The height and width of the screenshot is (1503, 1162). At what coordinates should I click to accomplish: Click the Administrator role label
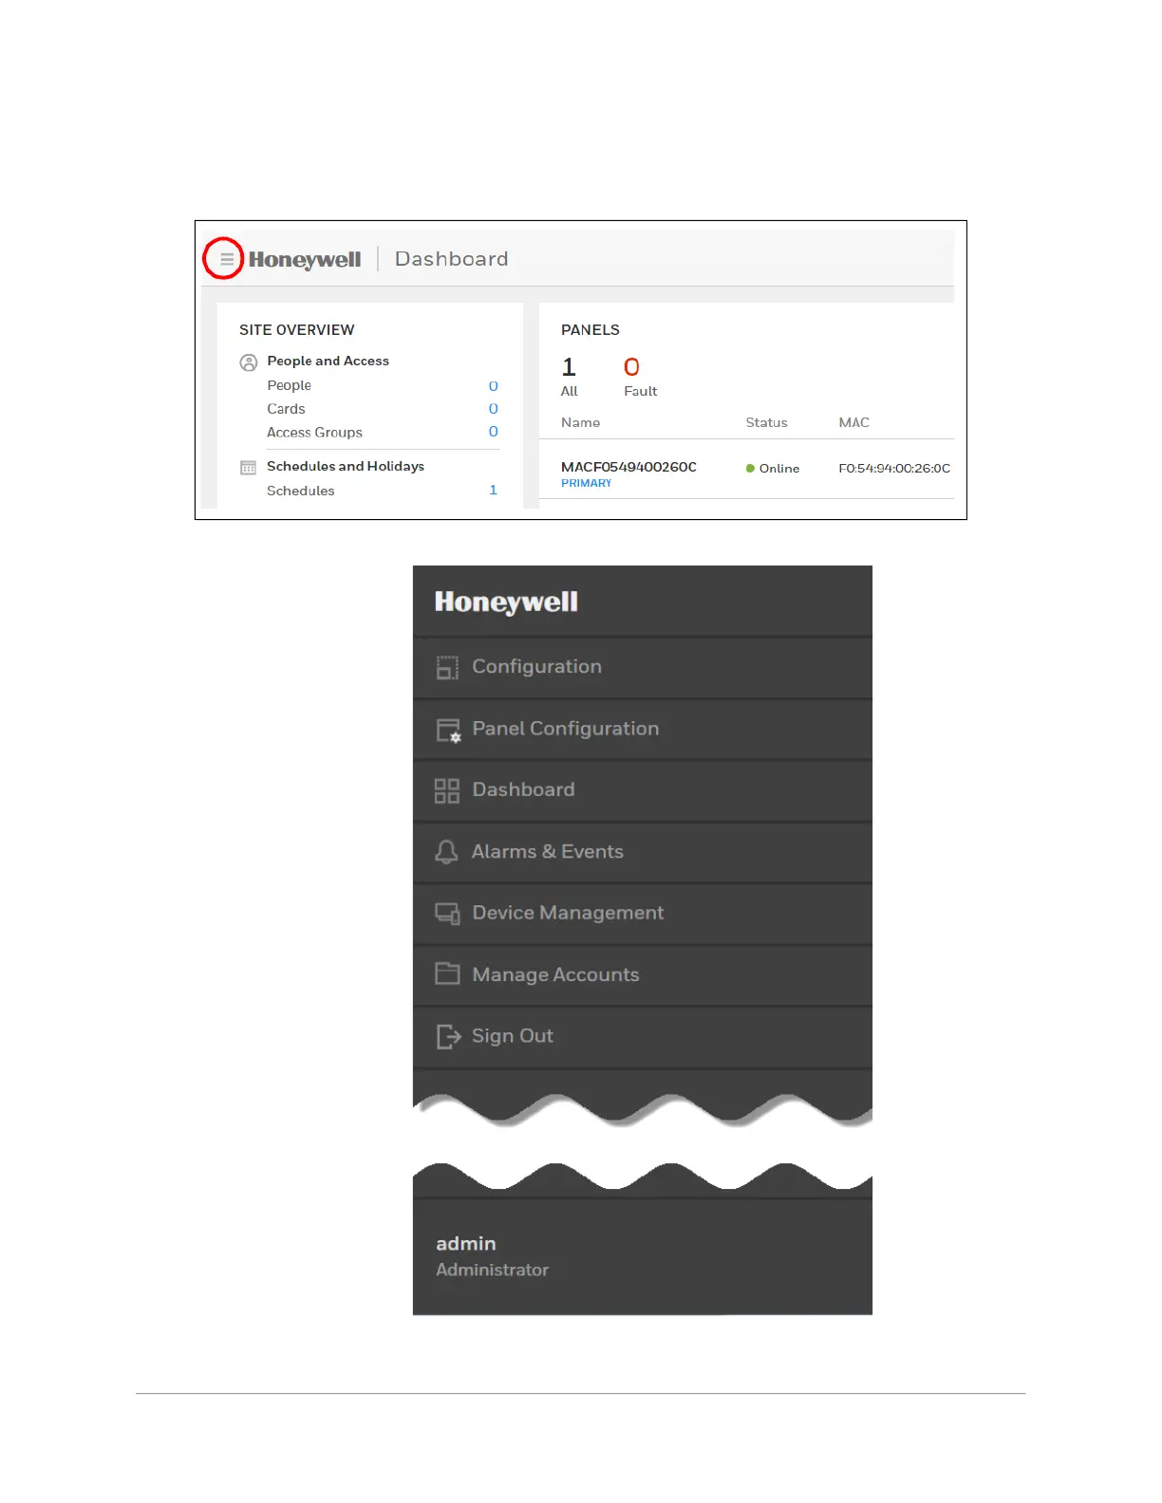(x=492, y=1270)
